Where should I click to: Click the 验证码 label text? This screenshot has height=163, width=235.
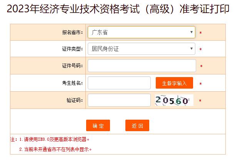(75, 100)
